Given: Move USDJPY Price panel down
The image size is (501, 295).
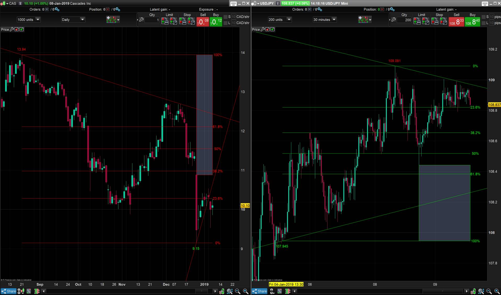Looking at the screenshot, I should pyautogui.click(x=268, y=30).
